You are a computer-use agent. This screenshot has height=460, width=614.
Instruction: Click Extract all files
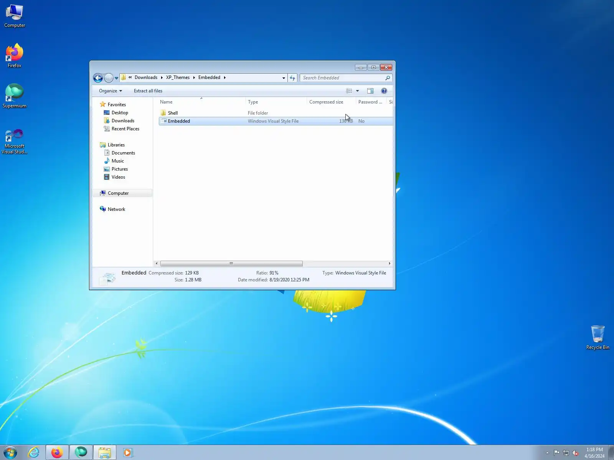click(148, 91)
